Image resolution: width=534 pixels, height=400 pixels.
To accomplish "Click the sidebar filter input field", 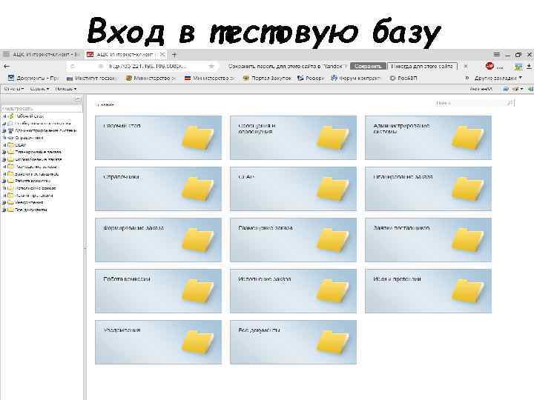I will pos(42,108).
